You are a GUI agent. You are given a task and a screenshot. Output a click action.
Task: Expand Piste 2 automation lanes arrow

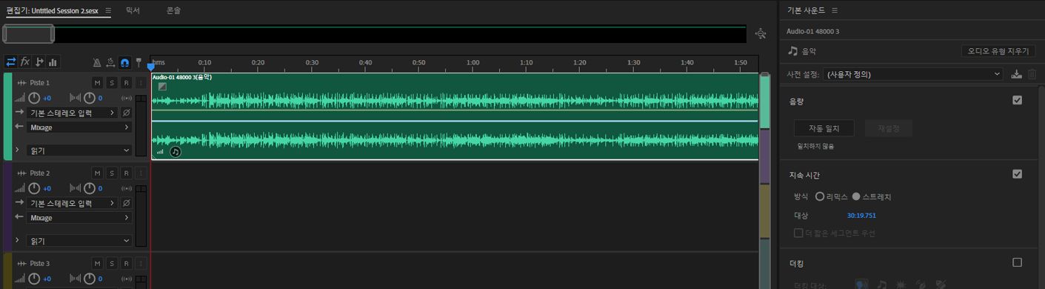click(x=17, y=240)
